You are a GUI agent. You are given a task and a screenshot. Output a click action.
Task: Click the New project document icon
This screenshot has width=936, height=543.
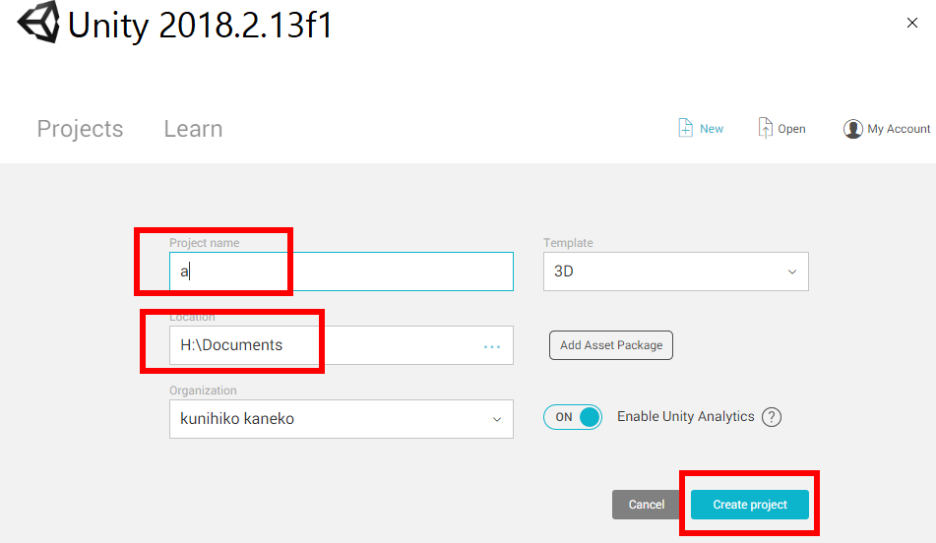[685, 128]
